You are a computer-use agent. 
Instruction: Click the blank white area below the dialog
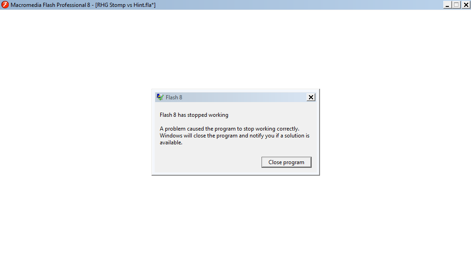coord(236,219)
